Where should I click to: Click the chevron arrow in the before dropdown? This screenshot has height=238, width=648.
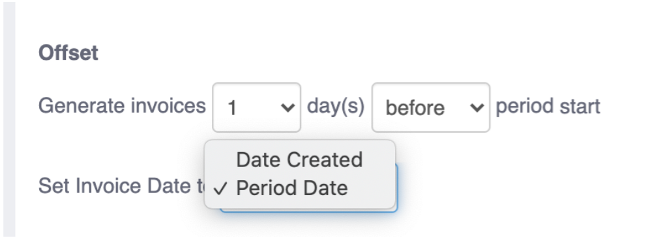477,108
